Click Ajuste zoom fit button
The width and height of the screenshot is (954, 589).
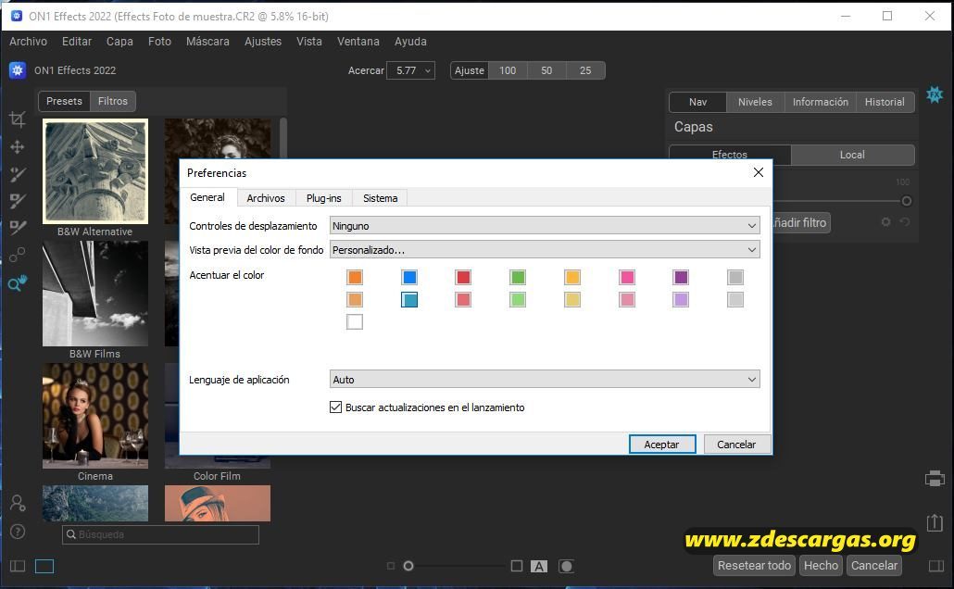[469, 70]
